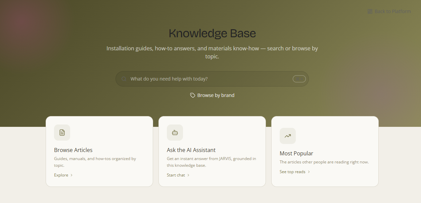This screenshot has height=203, width=421.
Task: Click Start chat link
Action: [178, 175]
